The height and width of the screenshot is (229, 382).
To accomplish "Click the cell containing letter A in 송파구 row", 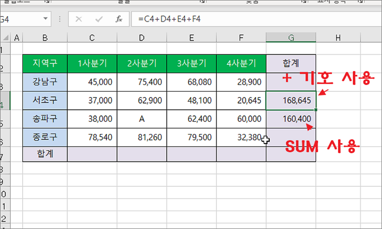I will [142, 119].
